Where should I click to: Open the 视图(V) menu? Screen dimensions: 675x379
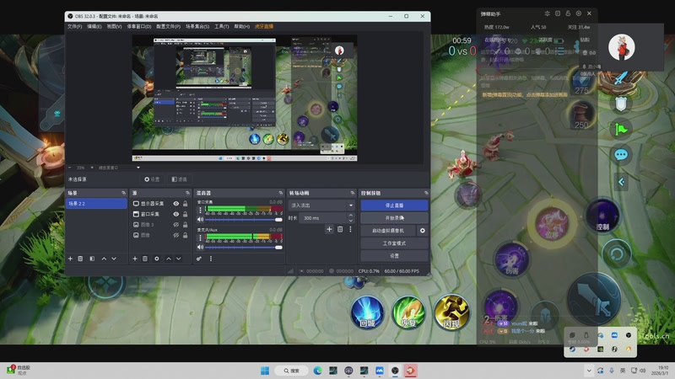coord(114,27)
